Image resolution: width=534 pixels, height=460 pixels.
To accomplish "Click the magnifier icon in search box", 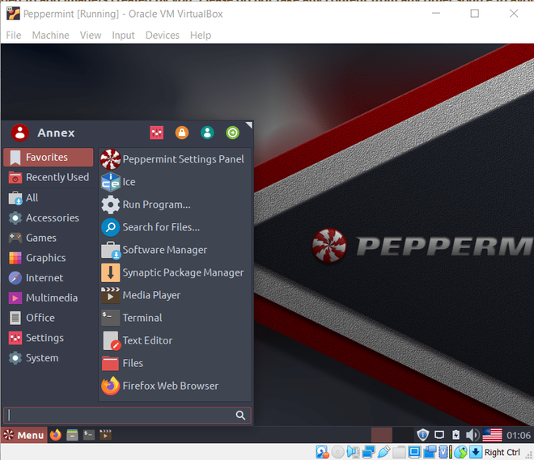I will pos(240,415).
